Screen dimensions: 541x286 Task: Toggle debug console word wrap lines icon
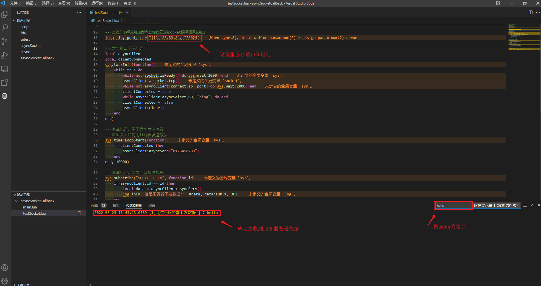[x=525, y=205]
